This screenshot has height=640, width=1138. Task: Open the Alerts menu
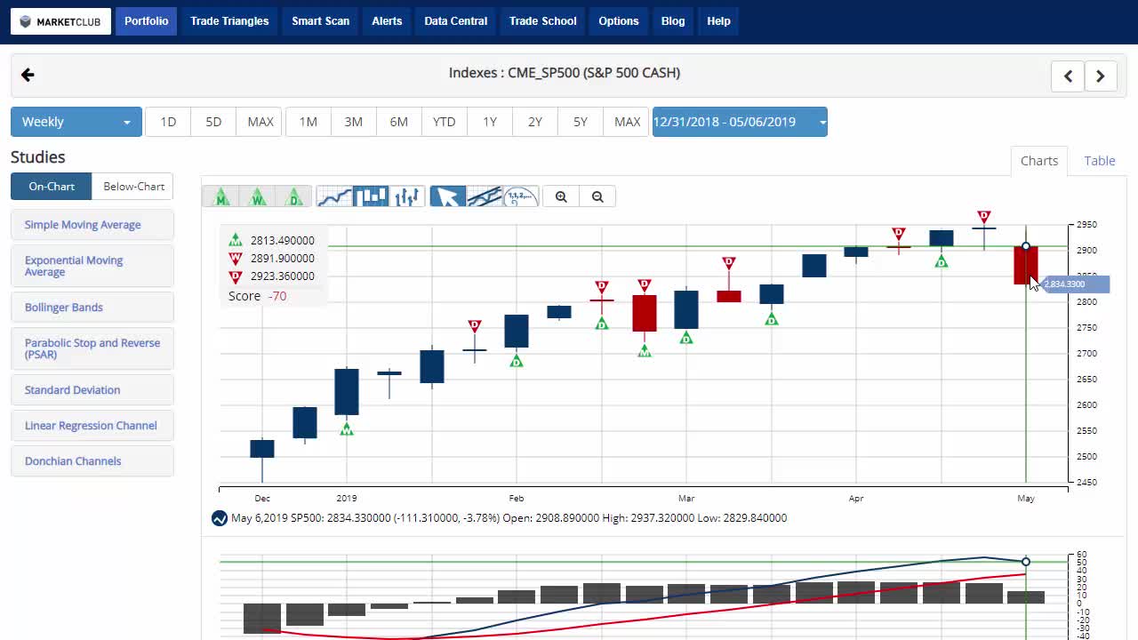pos(387,21)
